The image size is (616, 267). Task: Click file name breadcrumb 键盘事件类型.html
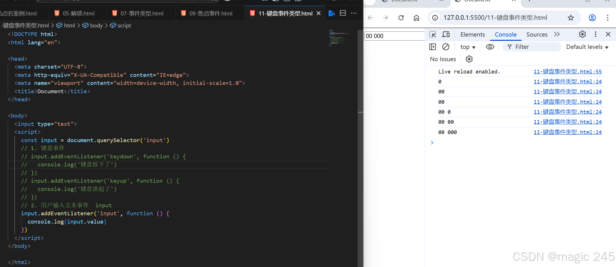(x=25, y=25)
